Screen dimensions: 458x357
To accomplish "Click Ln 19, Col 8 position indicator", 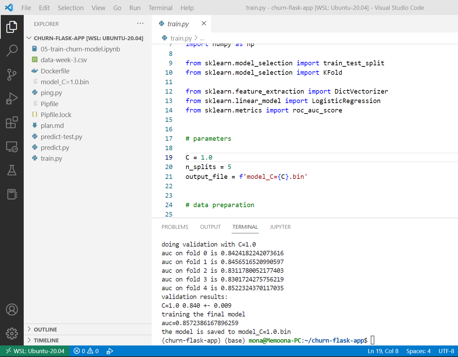I will 383,351.
